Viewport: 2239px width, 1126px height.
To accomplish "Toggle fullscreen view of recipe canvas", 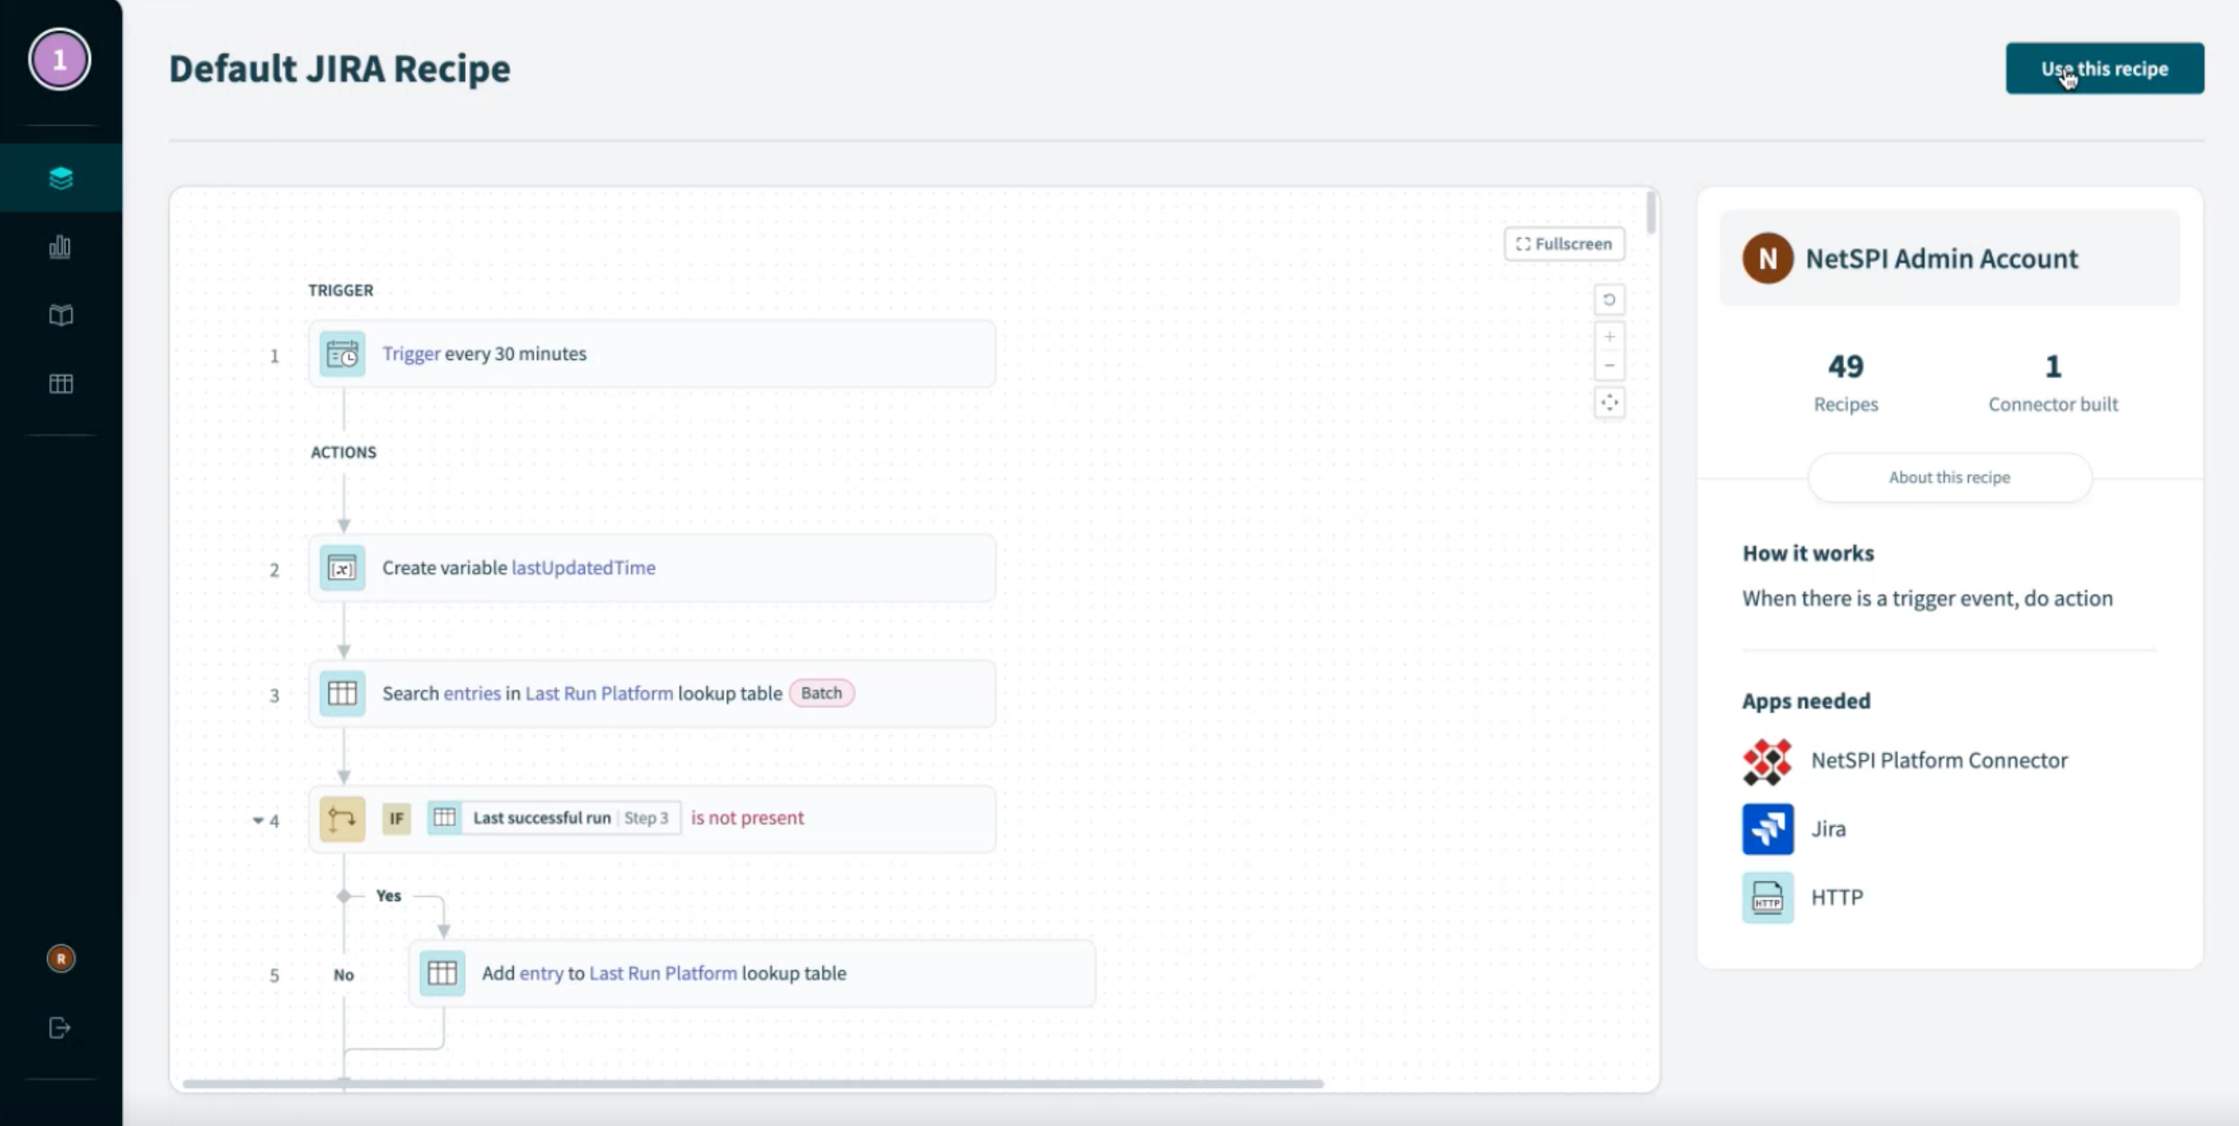I will coord(1564,243).
